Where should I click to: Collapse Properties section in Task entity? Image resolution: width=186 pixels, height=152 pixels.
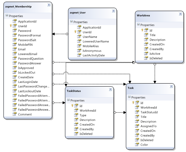click(129, 97)
